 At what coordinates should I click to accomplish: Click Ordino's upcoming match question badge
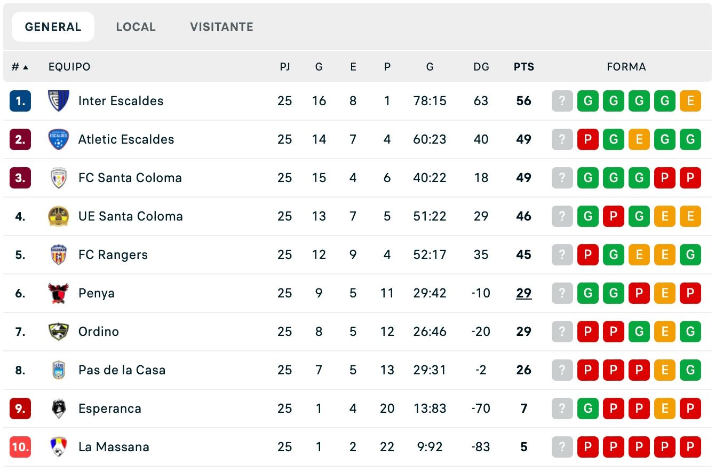pos(562,331)
